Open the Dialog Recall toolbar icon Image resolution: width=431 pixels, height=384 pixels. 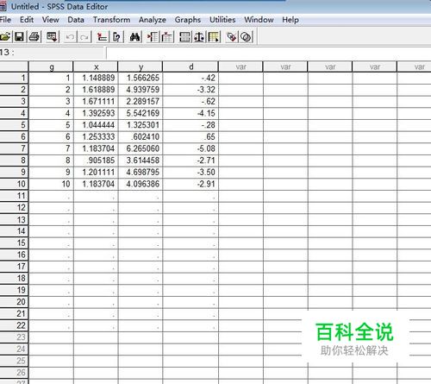(x=53, y=37)
